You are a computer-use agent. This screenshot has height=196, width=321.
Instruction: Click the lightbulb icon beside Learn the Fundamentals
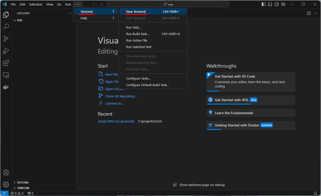coord(210,113)
